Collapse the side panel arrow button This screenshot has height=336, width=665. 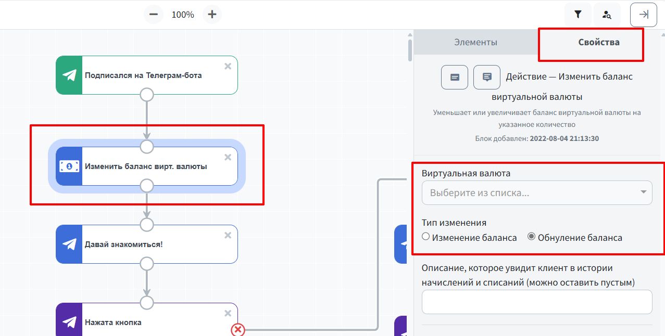coord(644,15)
